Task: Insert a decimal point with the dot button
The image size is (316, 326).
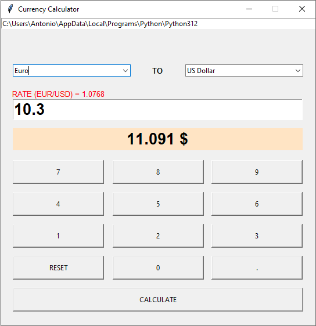Action: 257,267
